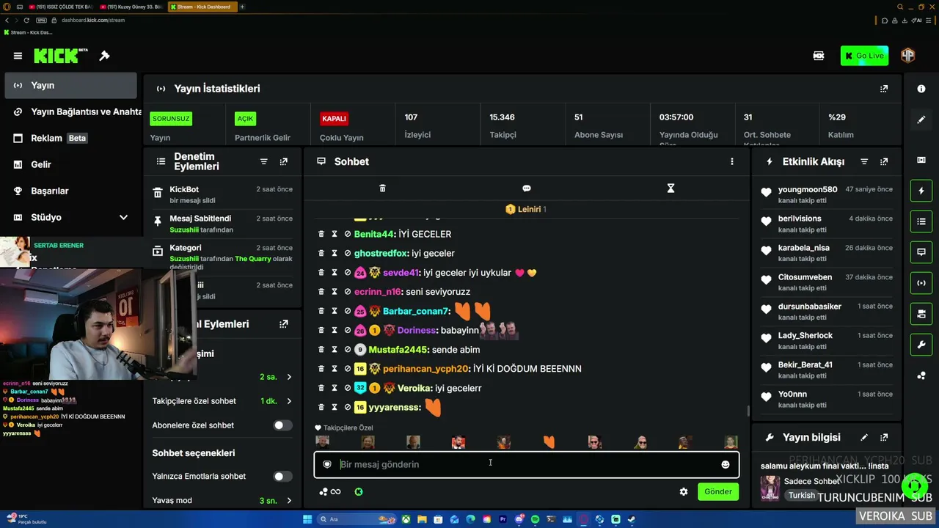Filter the Denetim Eylemleri list
The width and height of the screenshot is (939, 528).
point(264,161)
